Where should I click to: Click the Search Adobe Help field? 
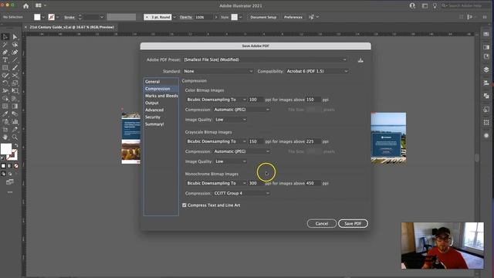coord(465,5)
